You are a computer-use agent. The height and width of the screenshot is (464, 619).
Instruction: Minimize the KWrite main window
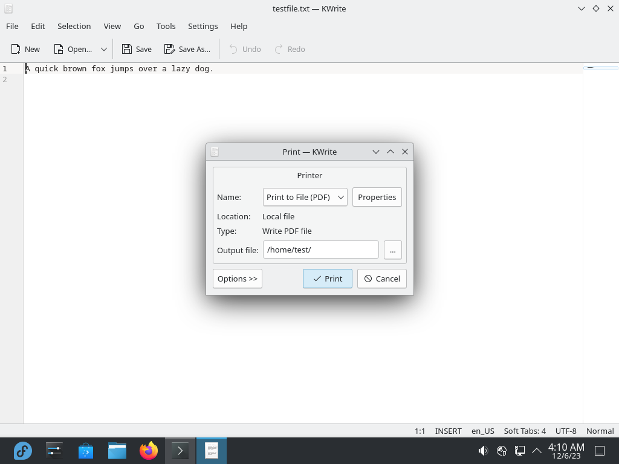pyautogui.click(x=582, y=8)
